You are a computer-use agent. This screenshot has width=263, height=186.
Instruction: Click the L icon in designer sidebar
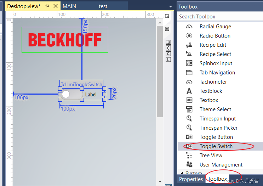(168, 60)
